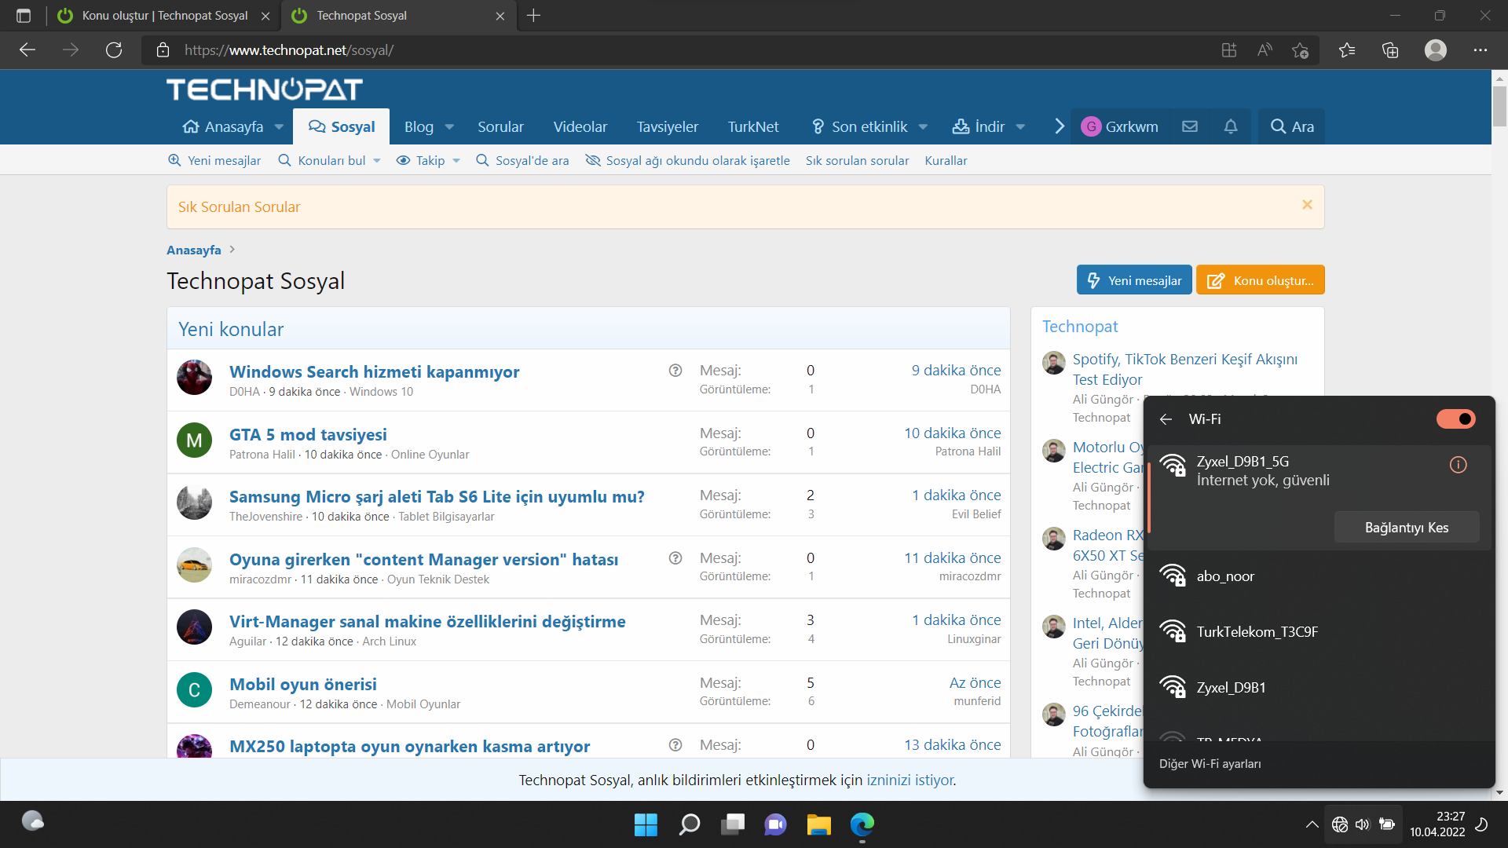
Task: Expand the Takip dropdown
Action: [456, 161]
